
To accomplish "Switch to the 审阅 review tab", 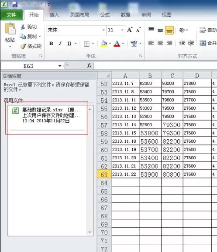I will [146, 15].
